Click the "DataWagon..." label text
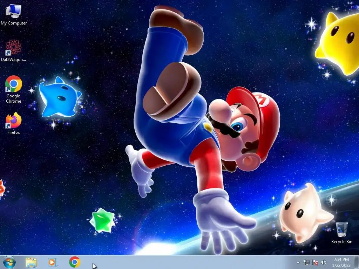The image size is (359, 269). tap(14, 60)
